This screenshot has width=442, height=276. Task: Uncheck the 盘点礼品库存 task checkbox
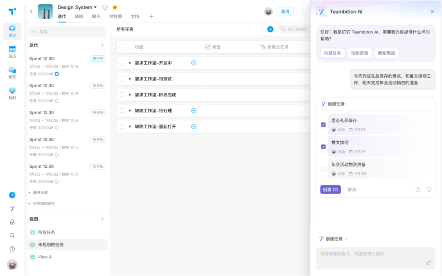click(323, 125)
